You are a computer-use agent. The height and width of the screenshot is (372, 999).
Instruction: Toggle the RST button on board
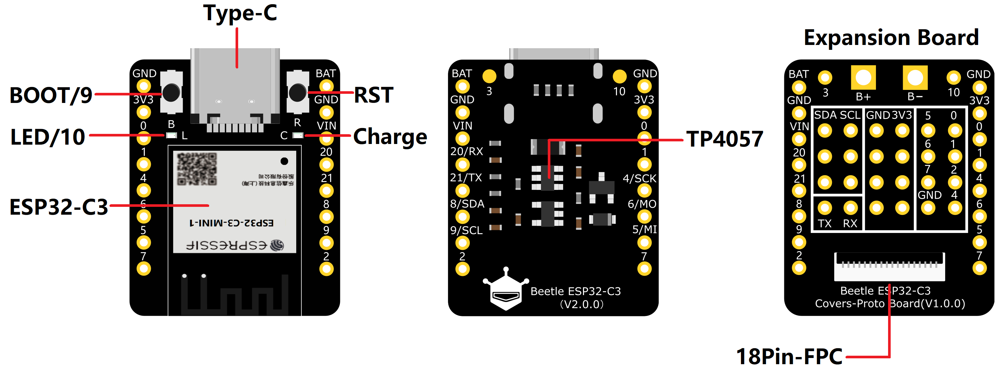pos(287,89)
